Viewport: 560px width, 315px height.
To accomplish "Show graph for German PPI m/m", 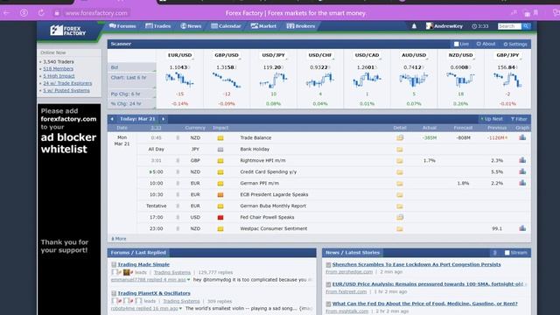I will 522,183.
